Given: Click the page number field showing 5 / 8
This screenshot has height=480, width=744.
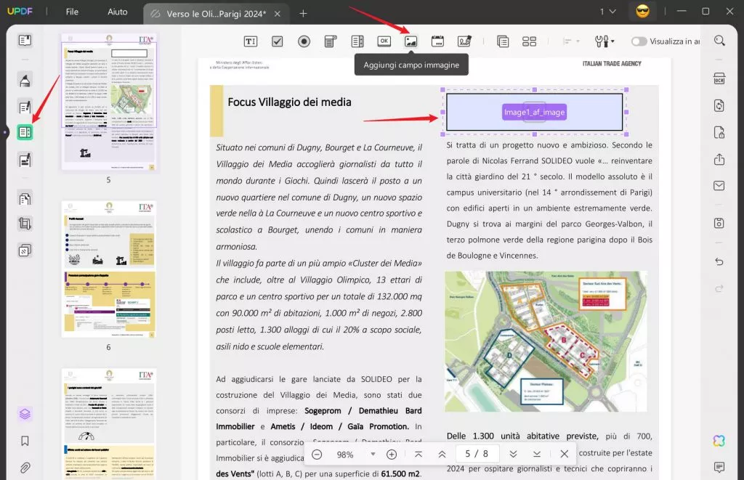Looking at the screenshot, I should (x=477, y=454).
